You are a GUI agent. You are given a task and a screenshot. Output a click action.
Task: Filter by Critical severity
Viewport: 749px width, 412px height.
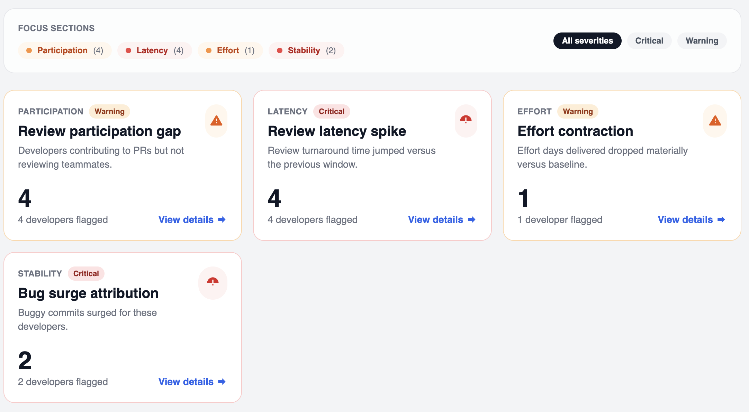tap(649, 41)
